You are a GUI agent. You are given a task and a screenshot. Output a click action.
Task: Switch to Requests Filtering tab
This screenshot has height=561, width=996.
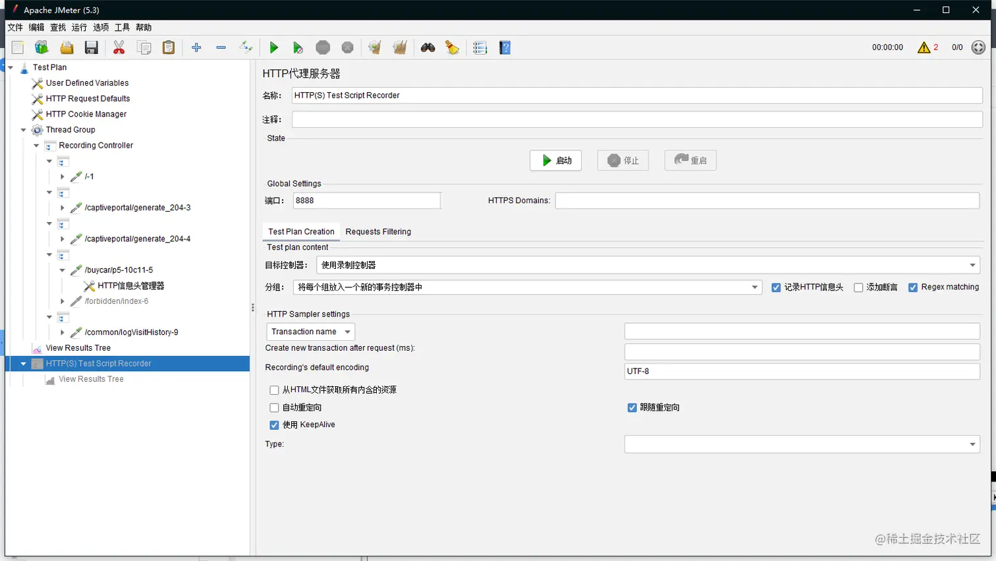point(378,231)
